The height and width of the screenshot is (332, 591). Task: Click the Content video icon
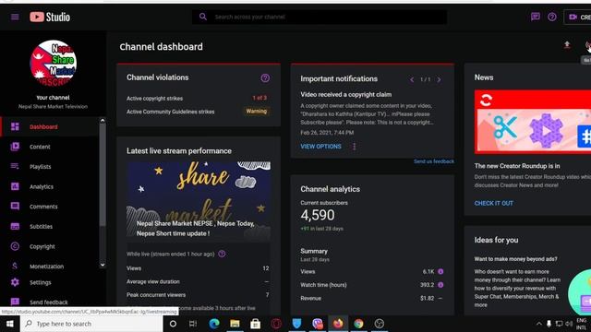15,147
